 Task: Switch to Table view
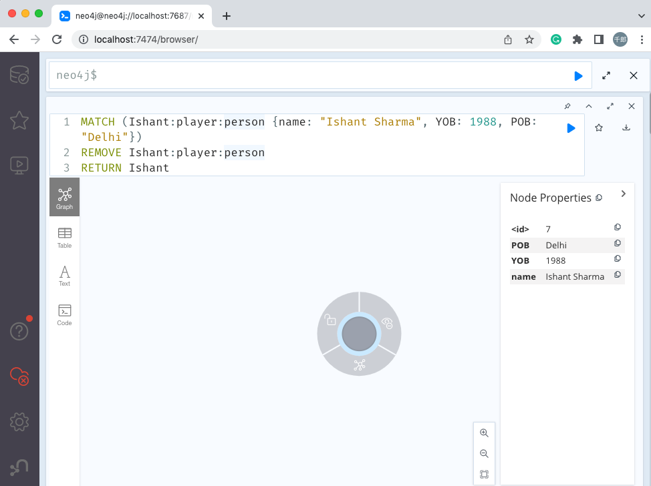[64, 238]
